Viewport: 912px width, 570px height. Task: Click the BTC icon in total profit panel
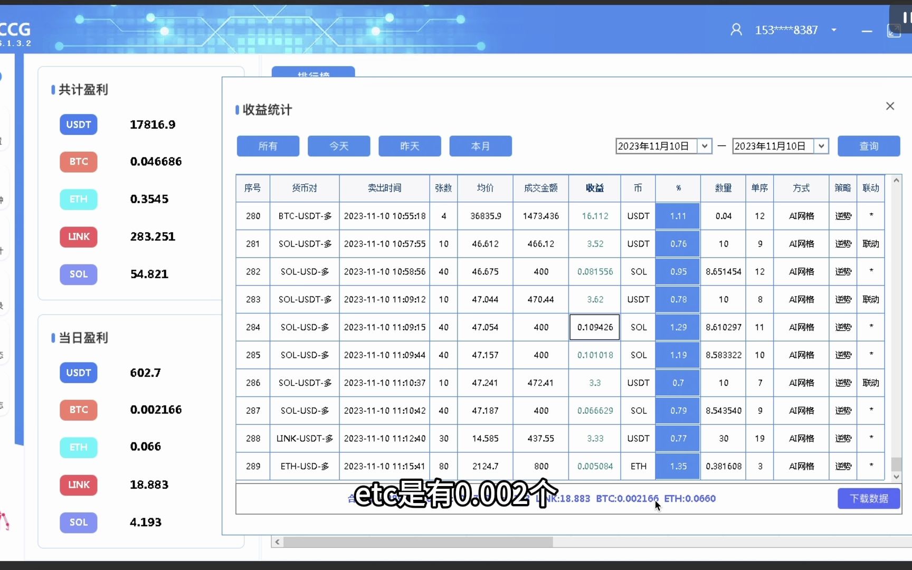pyautogui.click(x=78, y=162)
